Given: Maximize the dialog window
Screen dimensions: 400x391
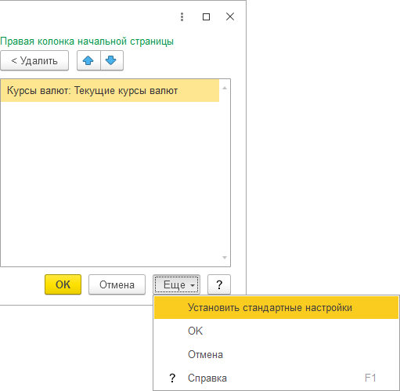Looking at the screenshot, I should 206,17.
